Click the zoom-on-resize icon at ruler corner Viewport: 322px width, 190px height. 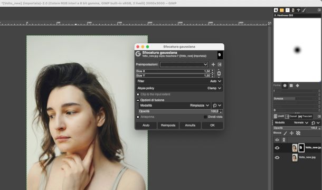point(269,24)
